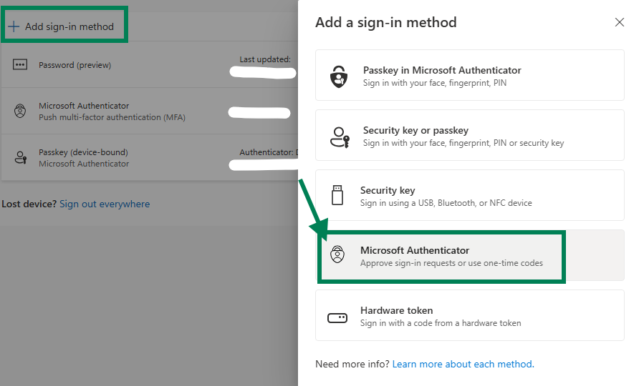Image resolution: width=639 pixels, height=386 pixels.
Task: Click the Microsoft Authenticator icon in the methods list
Action: 20,111
